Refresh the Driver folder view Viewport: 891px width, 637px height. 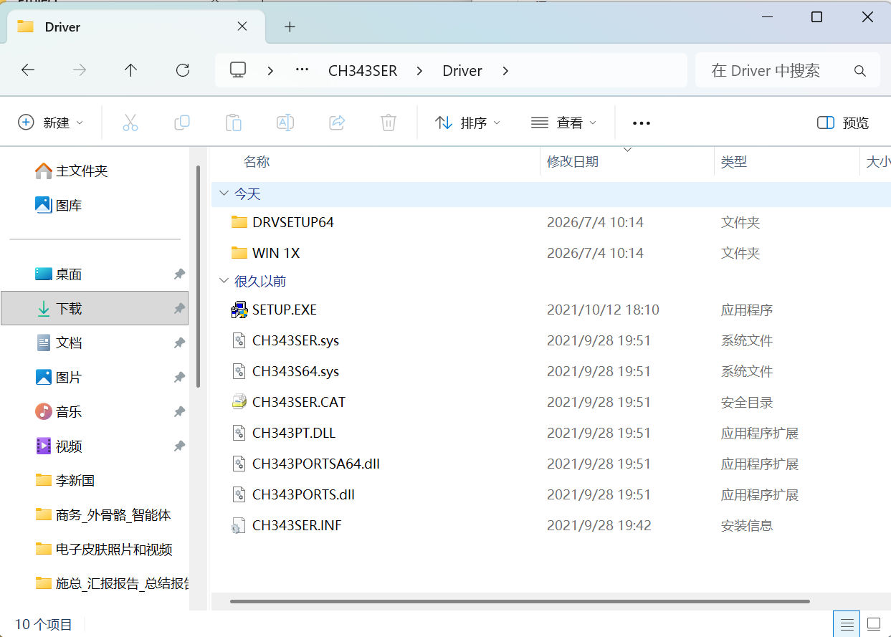tap(183, 70)
